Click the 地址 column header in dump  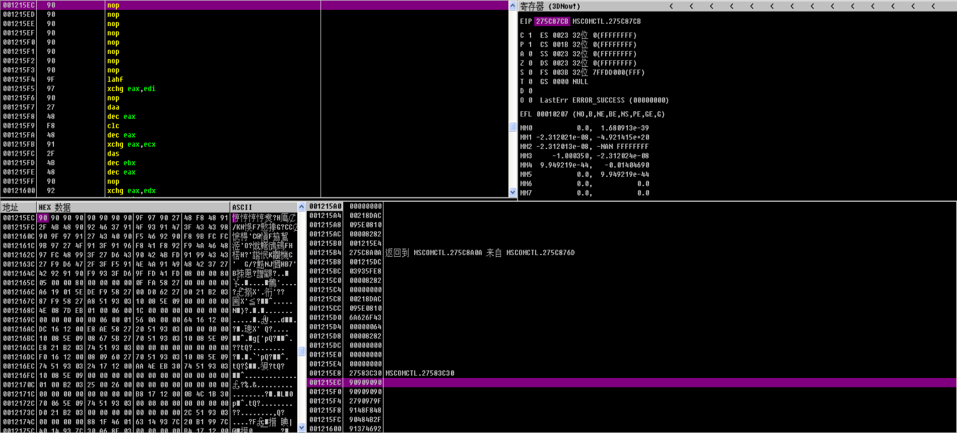18,207
